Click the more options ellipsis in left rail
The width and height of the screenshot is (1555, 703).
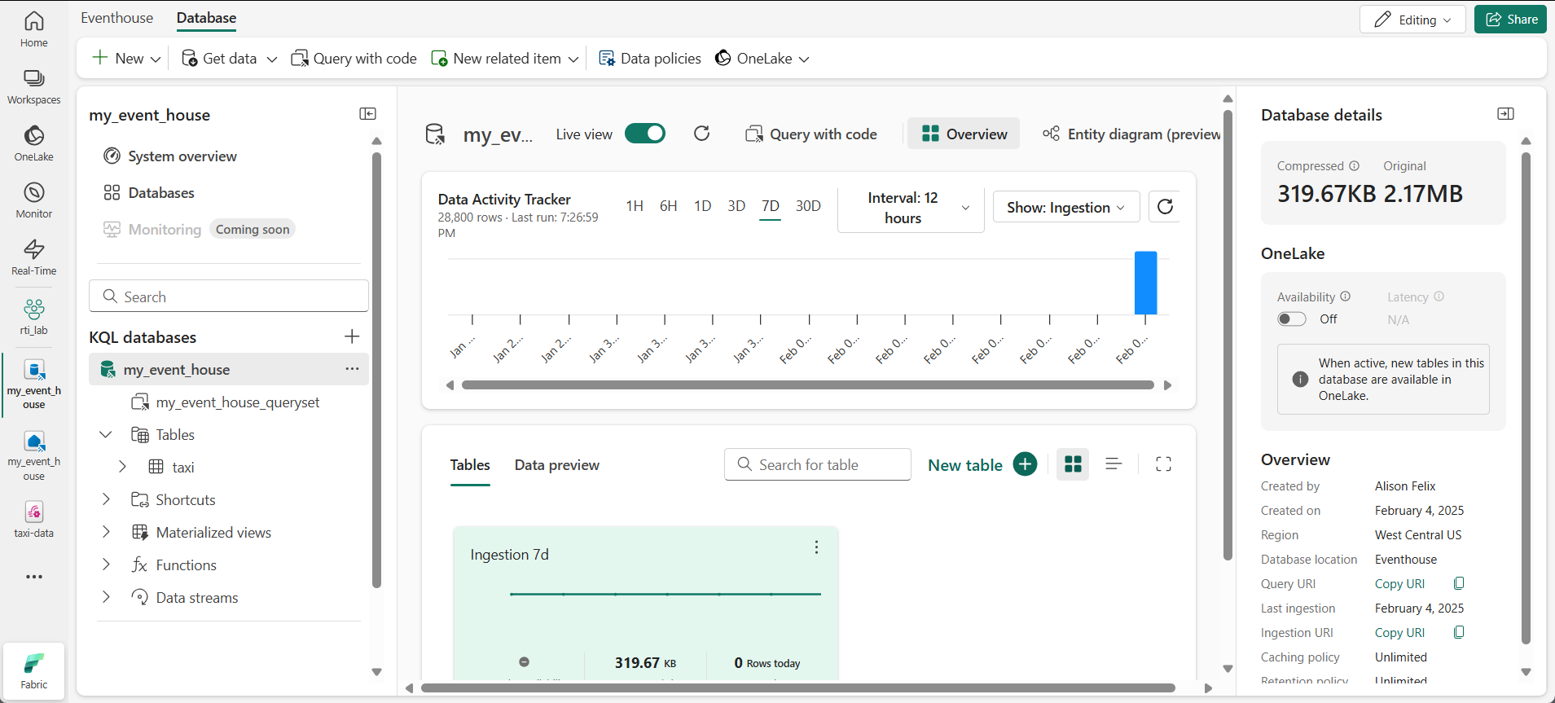click(33, 577)
